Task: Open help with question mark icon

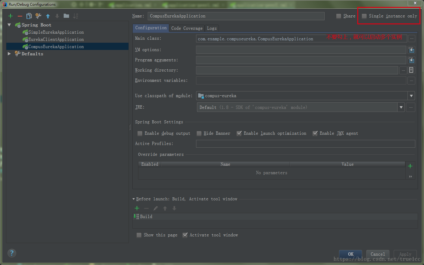Action: tap(12, 253)
